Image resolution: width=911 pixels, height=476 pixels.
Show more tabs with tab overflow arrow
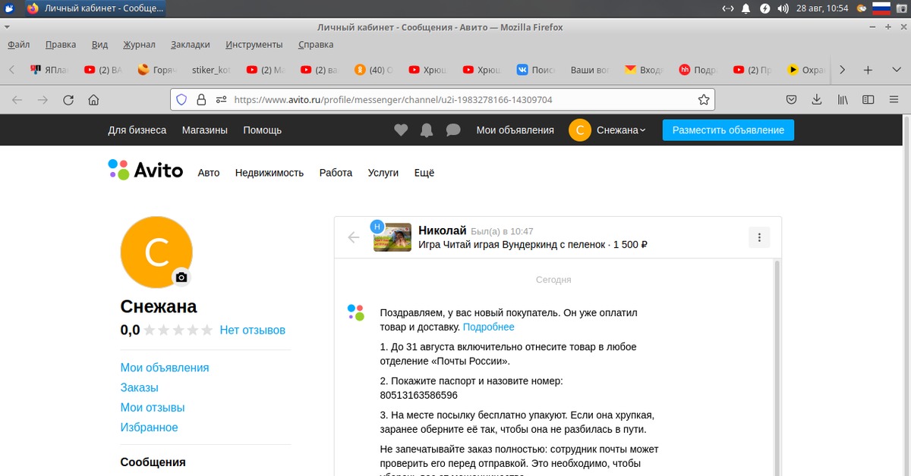(841, 70)
